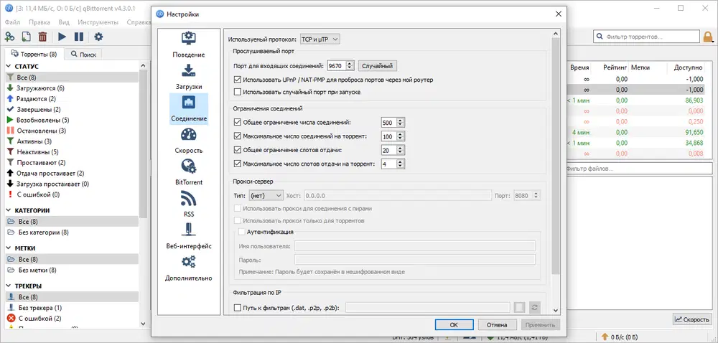Confirm settings with OK button
The height and width of the screenshot is (343, 718).
coord(454,325)
